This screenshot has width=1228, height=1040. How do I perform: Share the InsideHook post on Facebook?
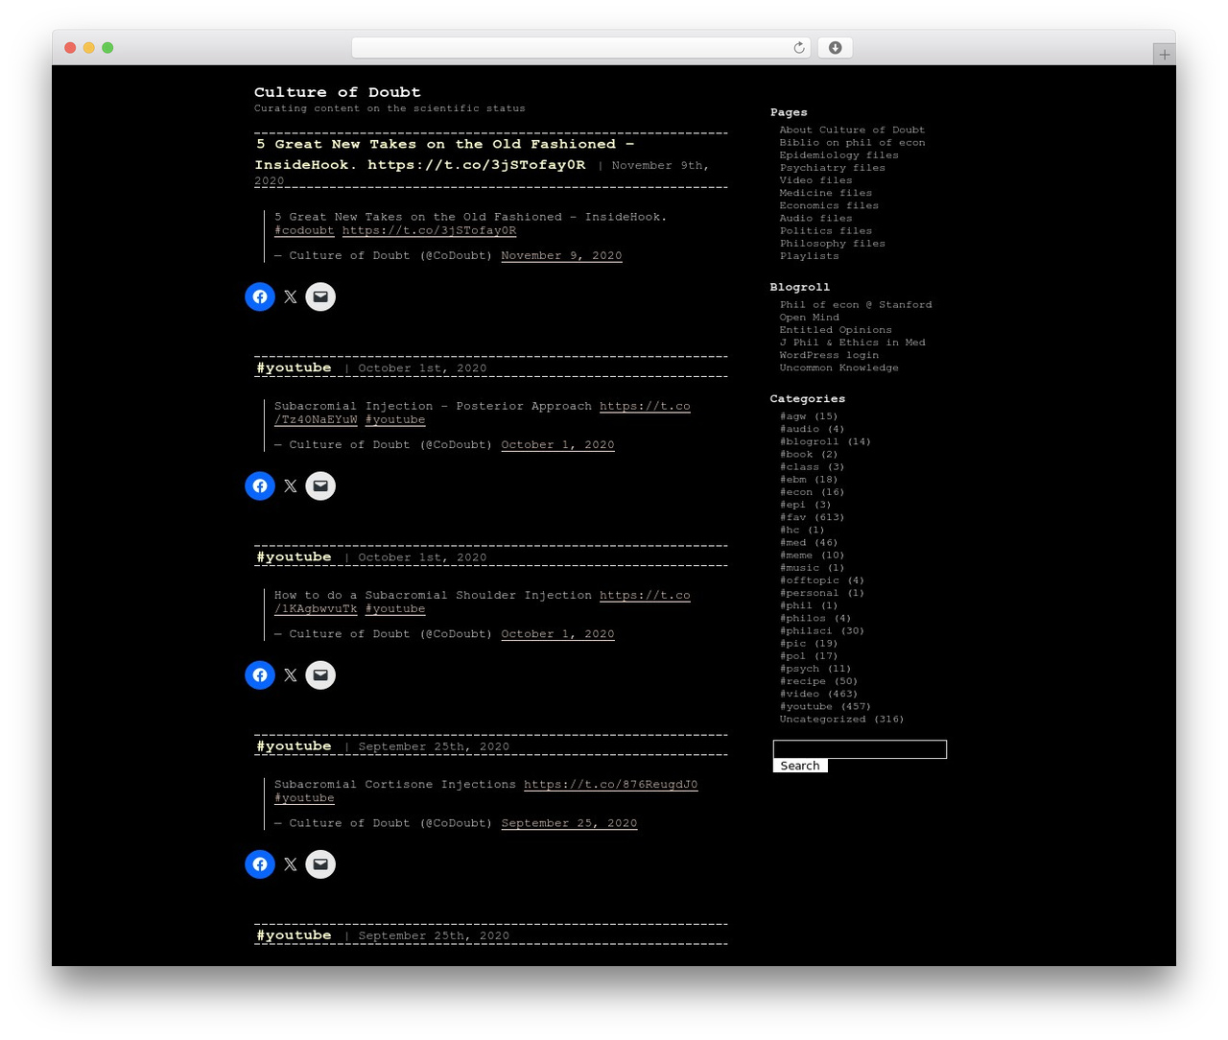260,296
